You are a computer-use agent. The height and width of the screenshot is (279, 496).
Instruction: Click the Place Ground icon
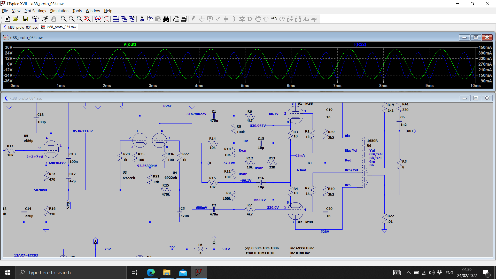(202, 19)
